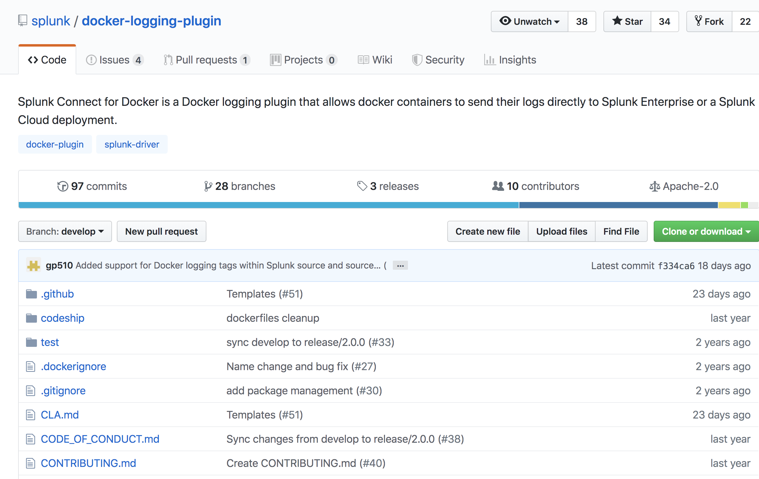Viewport: 759px width, 479px height.
Task: Open the latest commit hash f334ca6
Action: click(x=676, y=266)
